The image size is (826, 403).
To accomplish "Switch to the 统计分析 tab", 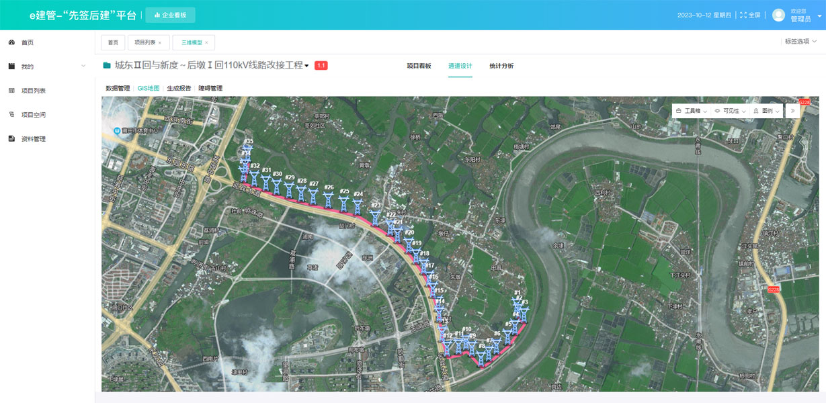I will point(501,66).
